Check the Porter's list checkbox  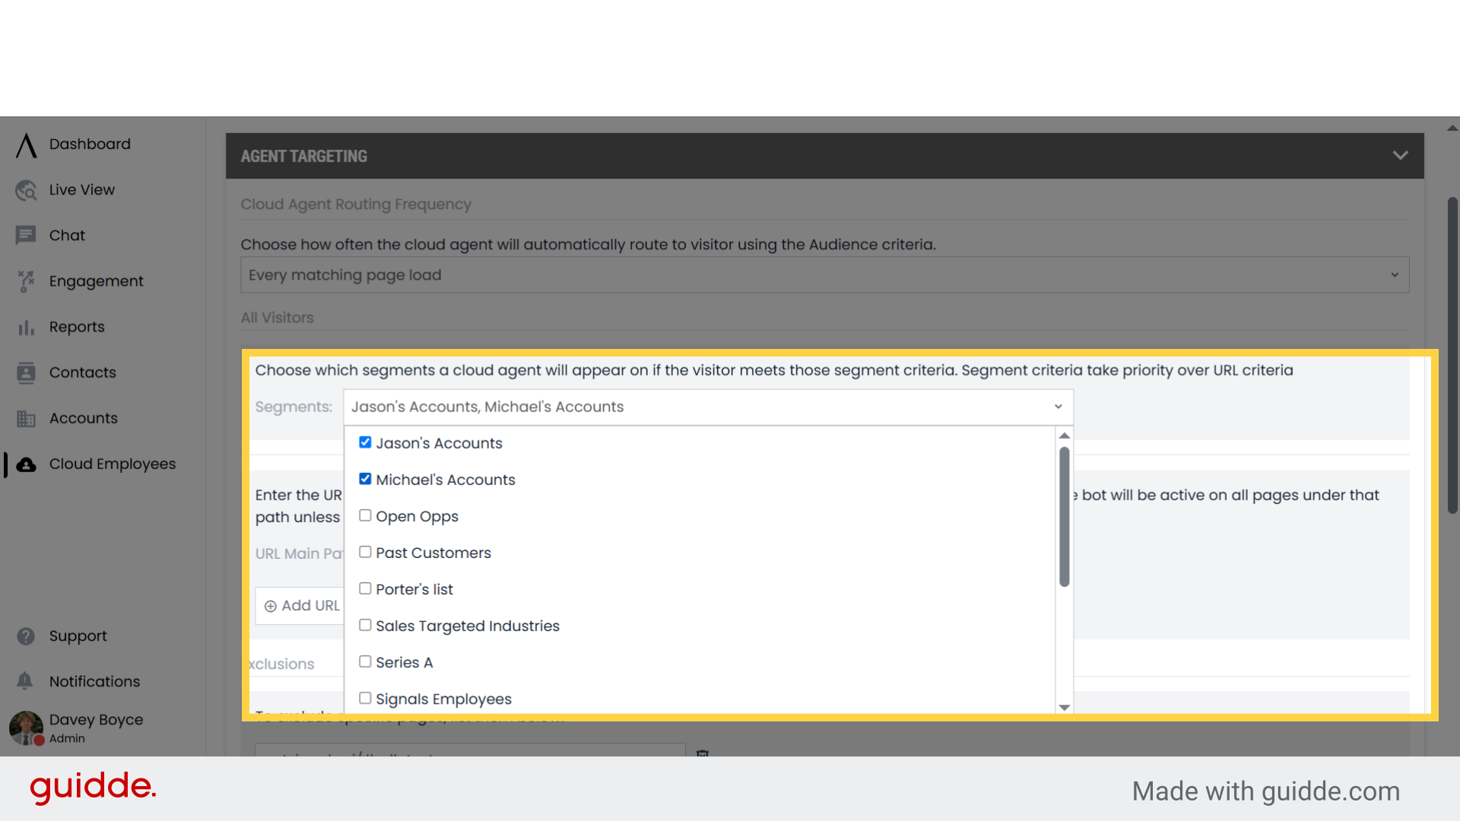365,588
